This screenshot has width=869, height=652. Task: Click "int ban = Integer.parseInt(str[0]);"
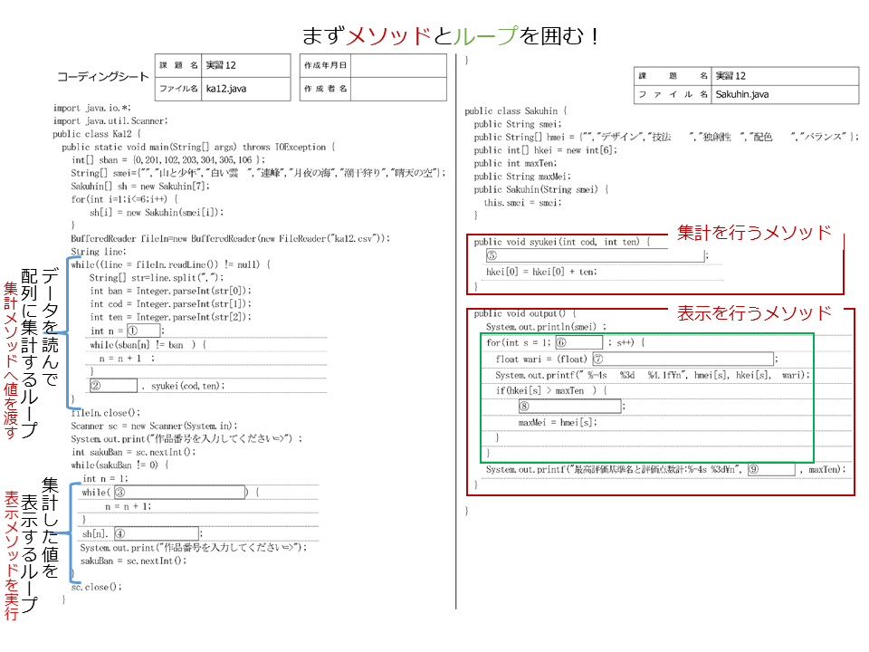click(171, 291)
